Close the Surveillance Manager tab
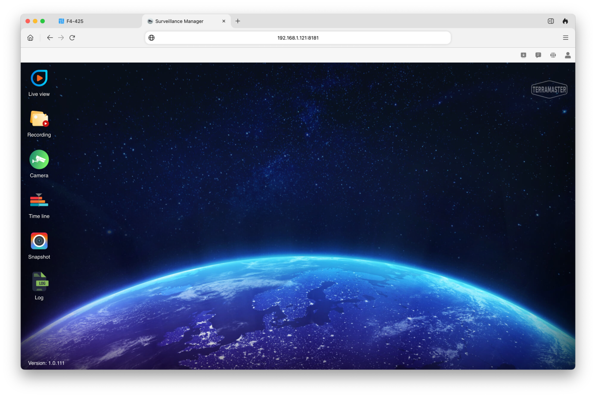Screen dimensions: 596x397 223,21
